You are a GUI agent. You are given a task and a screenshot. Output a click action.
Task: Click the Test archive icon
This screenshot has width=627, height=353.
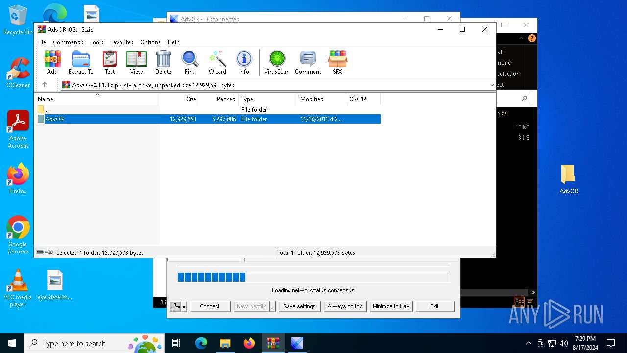(110, 62)
